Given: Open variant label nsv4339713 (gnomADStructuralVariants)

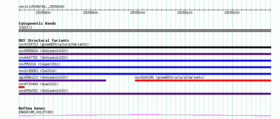Looking at the screenshot, I should click(x=54, y=44).
